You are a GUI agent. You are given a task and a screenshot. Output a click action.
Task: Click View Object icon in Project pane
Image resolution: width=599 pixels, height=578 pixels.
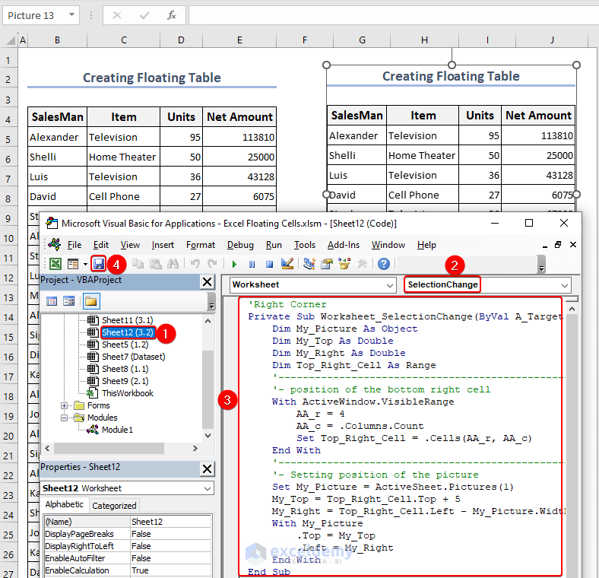[x=68, y=301]
